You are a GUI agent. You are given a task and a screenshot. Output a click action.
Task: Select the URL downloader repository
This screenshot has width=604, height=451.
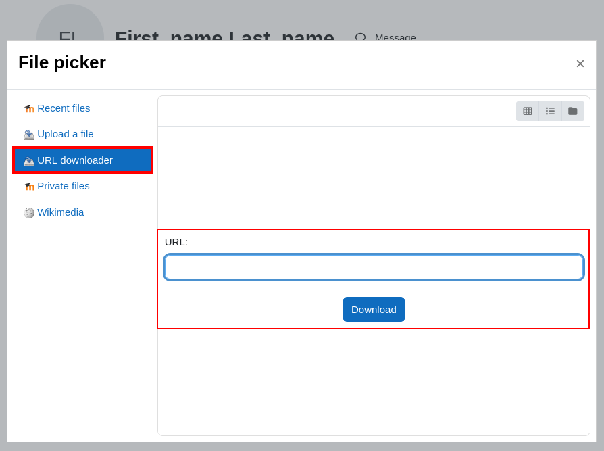point(75,160)
